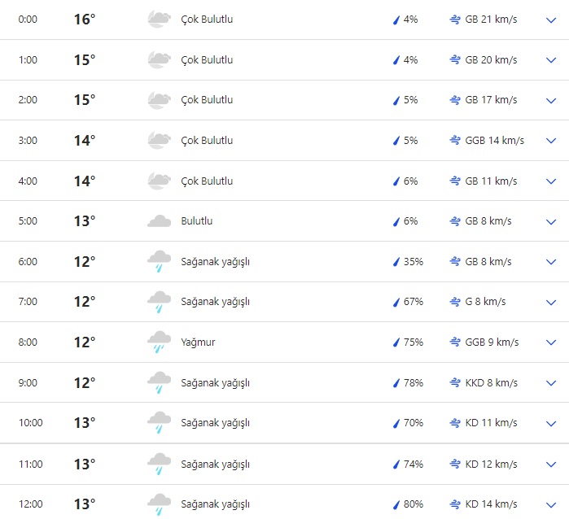This screenshot has width=569, height=519.
Task: Click the cloud icon in the 5:00 row
Action: [159, 220]
